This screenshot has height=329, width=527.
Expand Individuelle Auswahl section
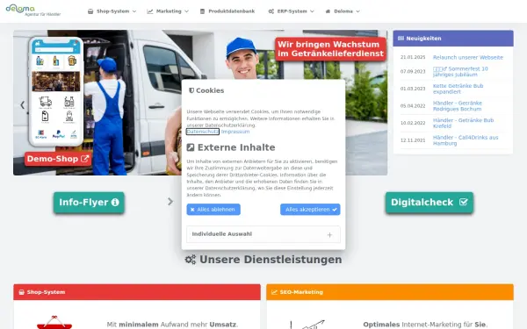(x=263, y=234)
